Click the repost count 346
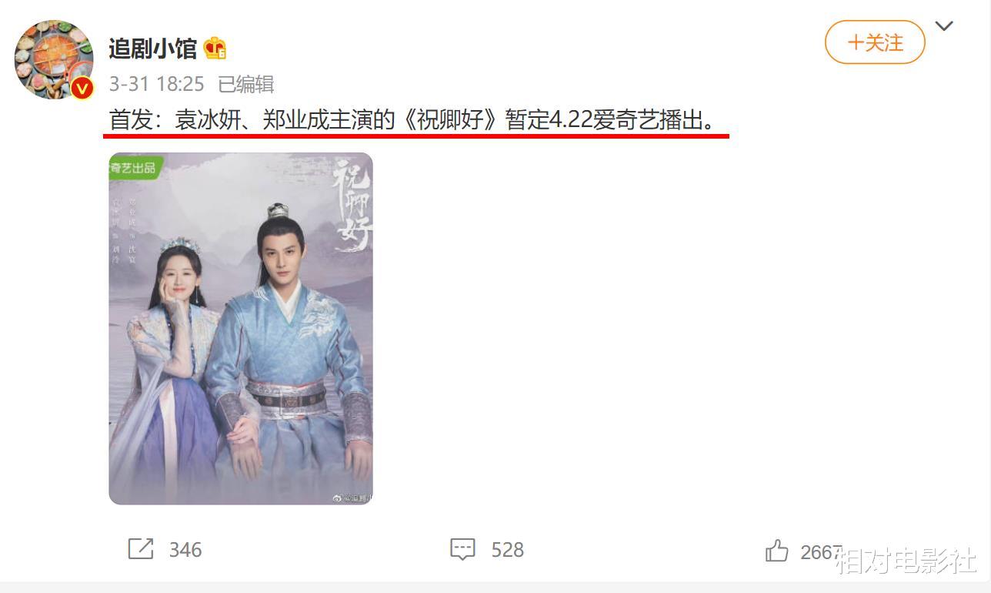This screenshot has height=593, width=991. tap(185, 550)
